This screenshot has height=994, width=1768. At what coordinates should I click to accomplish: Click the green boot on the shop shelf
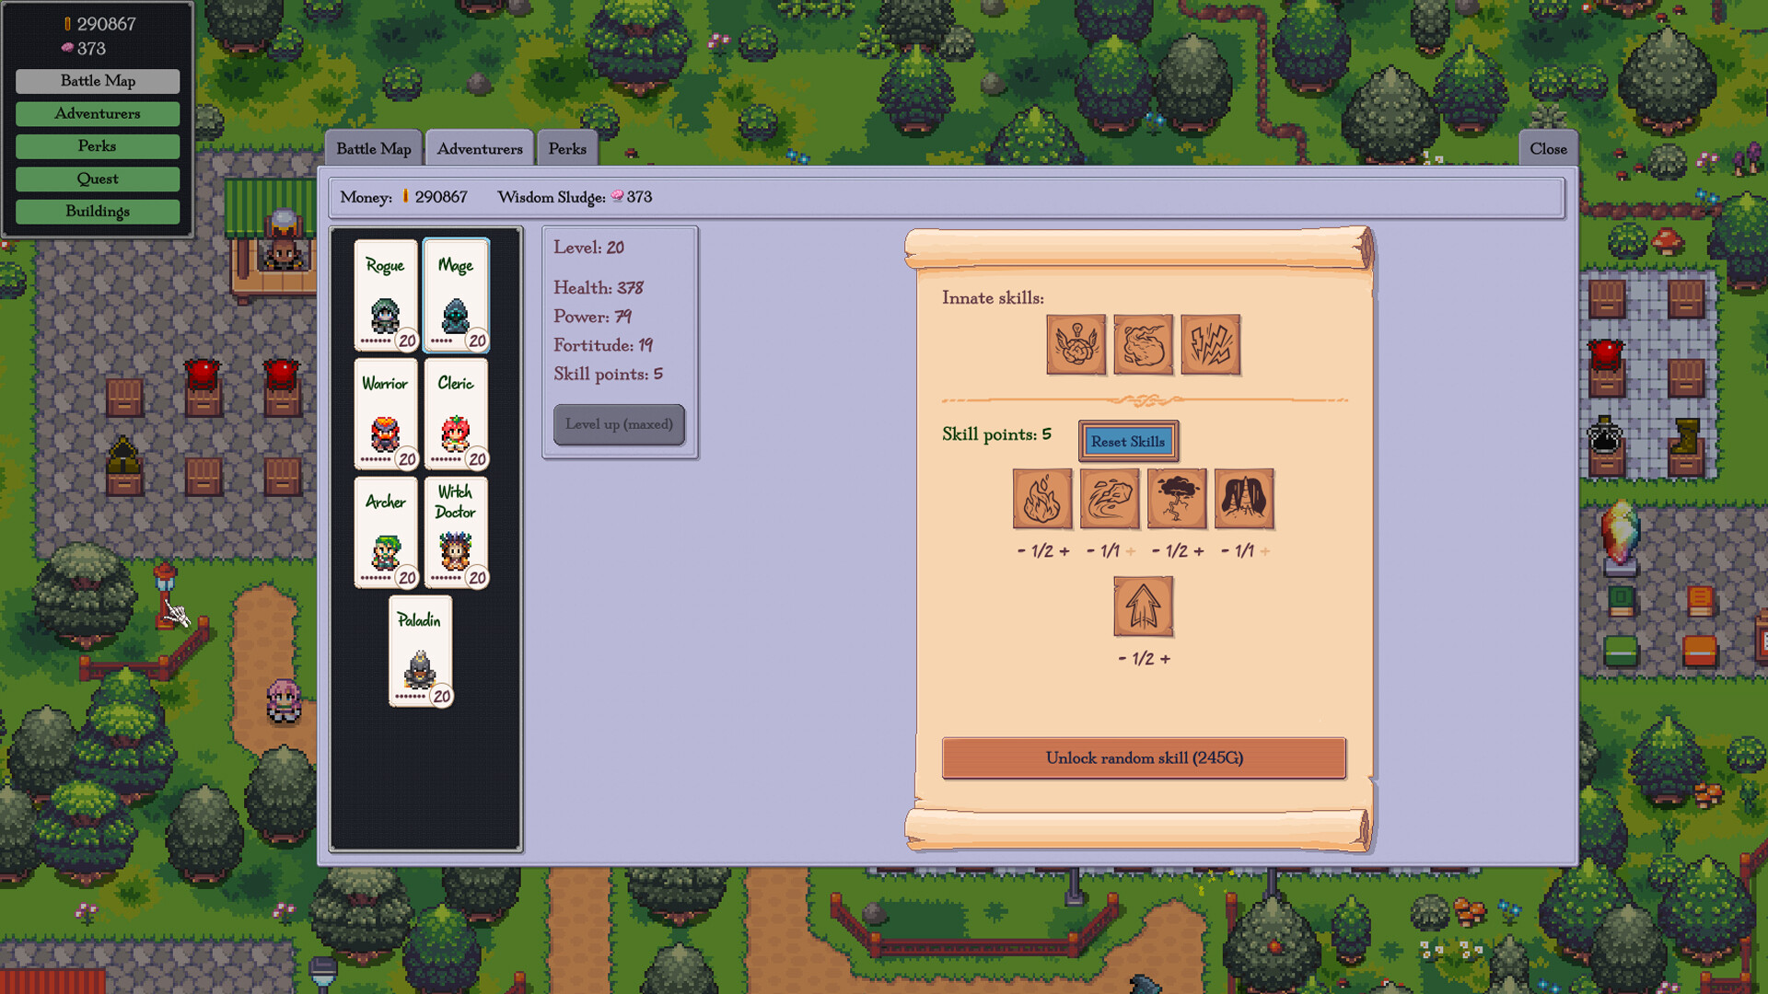(x=1686, y=435)
